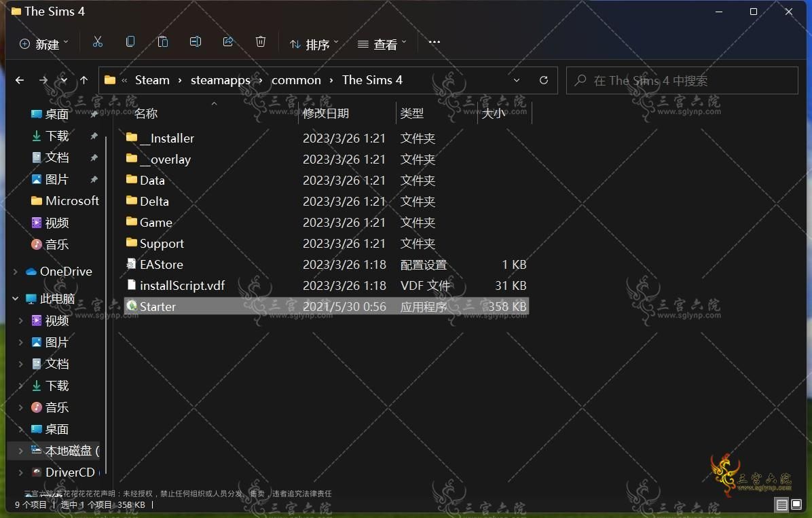Viewport: 812px width, 518px height.
Task: Switch to large thumbnails view layout
Action: (x=796, y=504)
